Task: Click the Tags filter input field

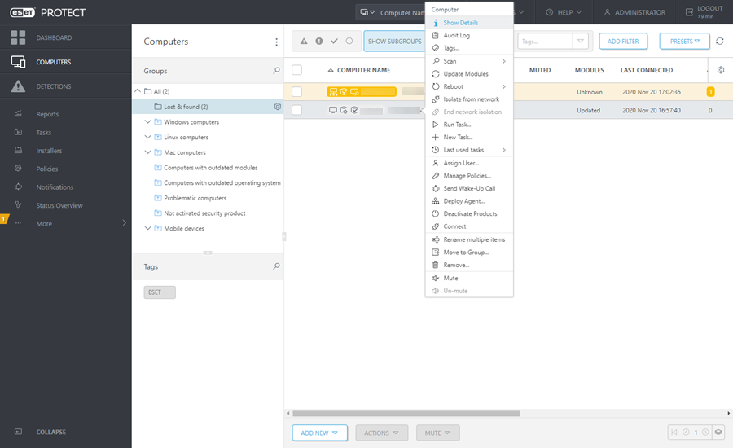Action: [545, 42]
